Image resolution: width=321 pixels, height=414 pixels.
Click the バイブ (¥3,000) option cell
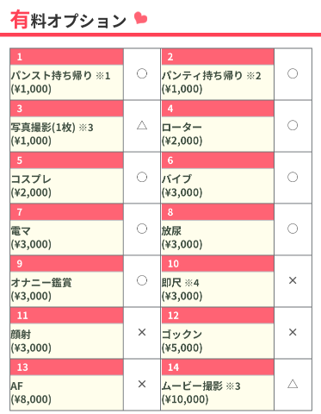[218, 185]
